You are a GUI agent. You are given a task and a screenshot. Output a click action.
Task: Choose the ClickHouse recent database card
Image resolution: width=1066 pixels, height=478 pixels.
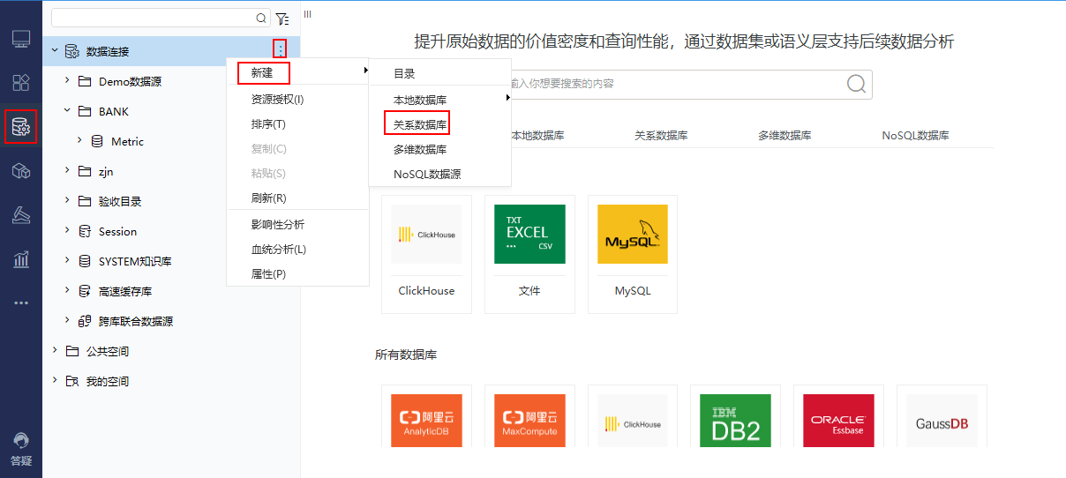426,254
